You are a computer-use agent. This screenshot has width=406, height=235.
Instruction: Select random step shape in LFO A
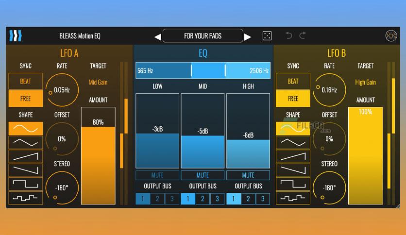tap(26, 198)
